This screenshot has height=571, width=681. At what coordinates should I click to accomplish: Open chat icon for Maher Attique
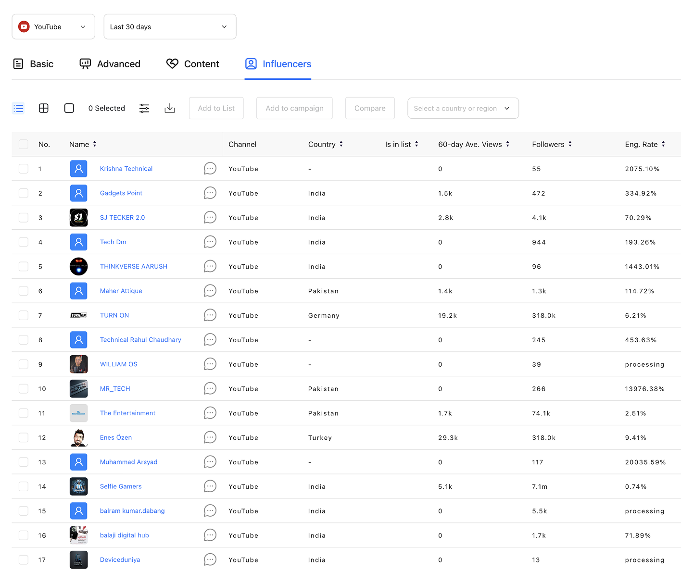pos(210,290)
